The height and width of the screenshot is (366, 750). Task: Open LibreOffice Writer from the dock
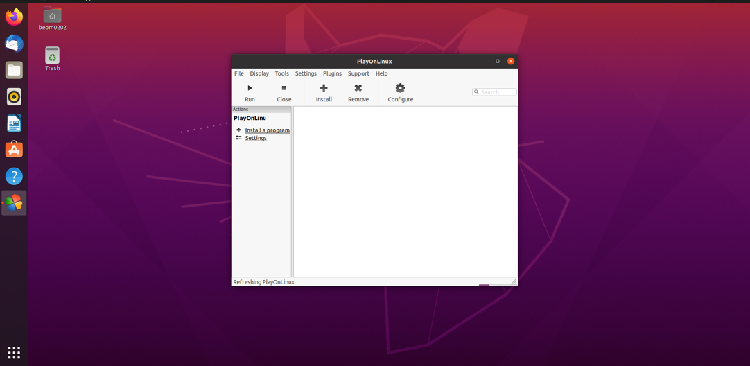point(14,123)
